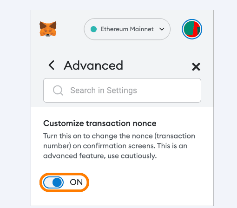Select the Customize transaction nonce heading

coord(100,123)
